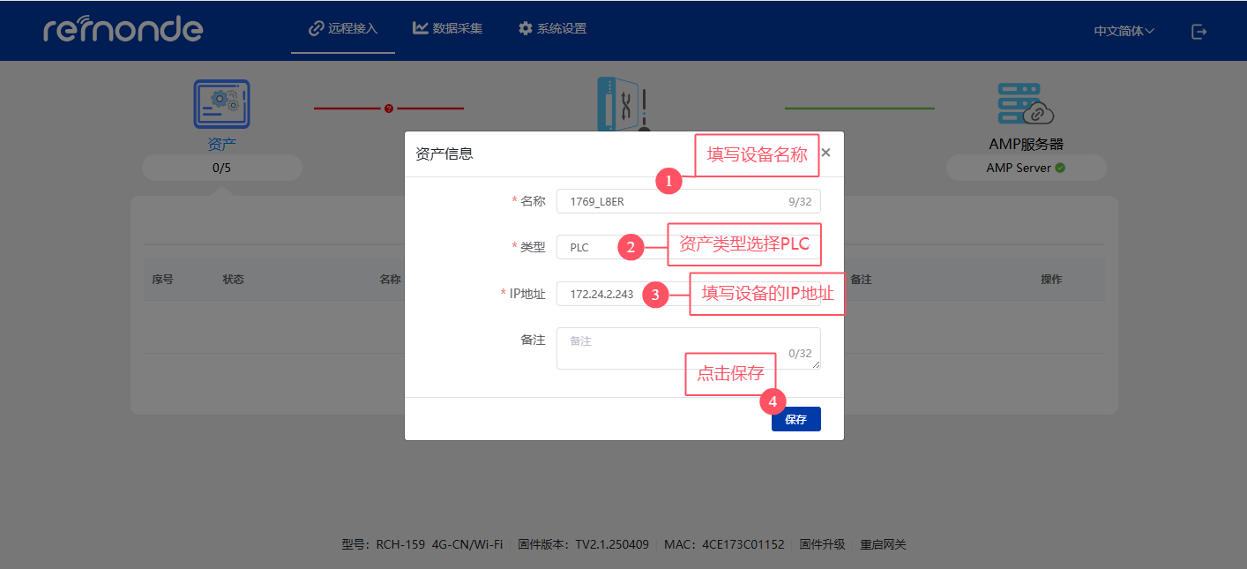
Task: Click the 状态 column header
Action: click(x=233, y=279)
